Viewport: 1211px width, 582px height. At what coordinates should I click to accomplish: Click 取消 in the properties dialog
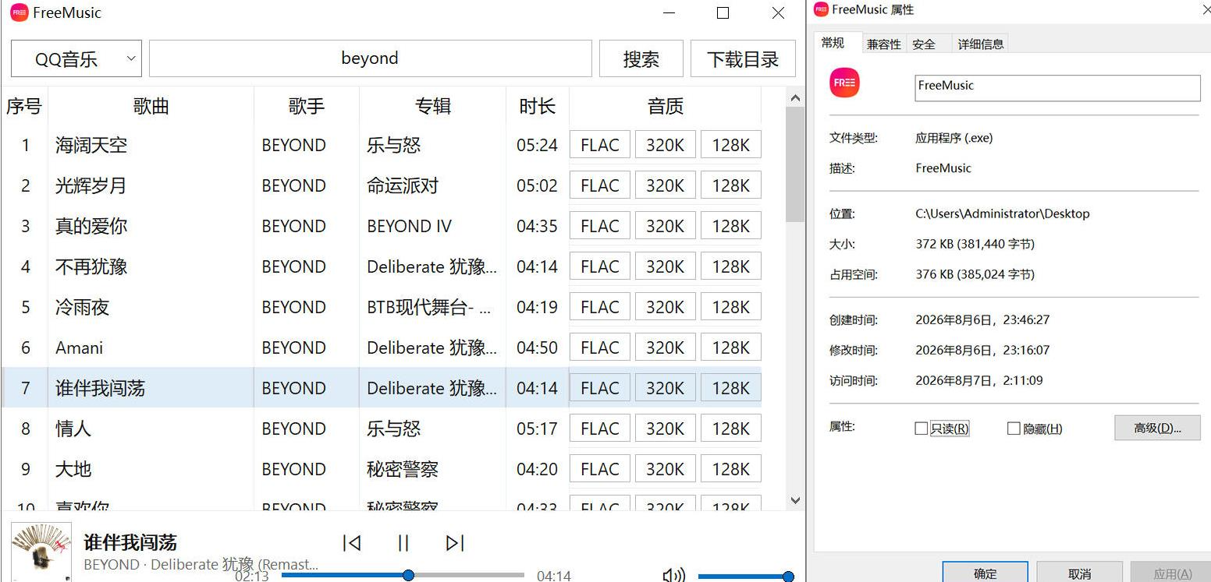click(x=1080, y=573)
